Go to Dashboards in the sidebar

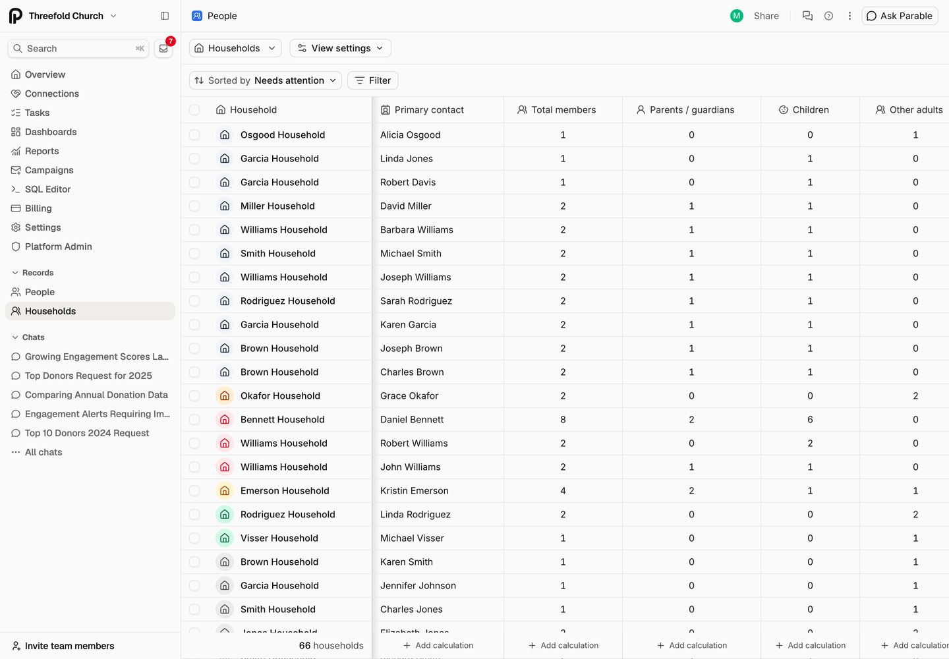coord(90,132)
